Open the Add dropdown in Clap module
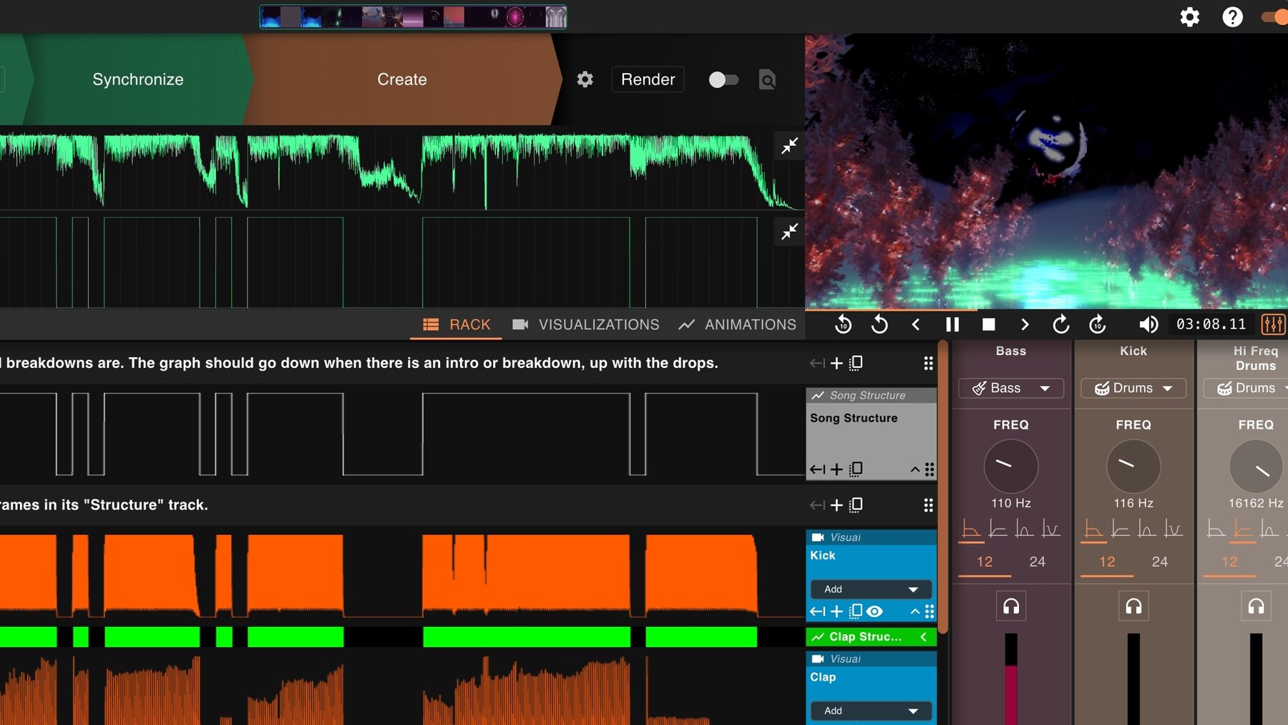 tap(871, 711)
